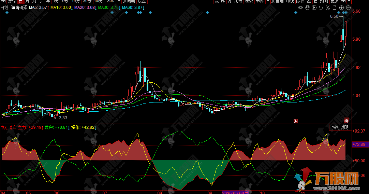Click the 加自选 add-to-watchlist button
This screenshot has width=369, height=194.
click(x=277, y=1)
